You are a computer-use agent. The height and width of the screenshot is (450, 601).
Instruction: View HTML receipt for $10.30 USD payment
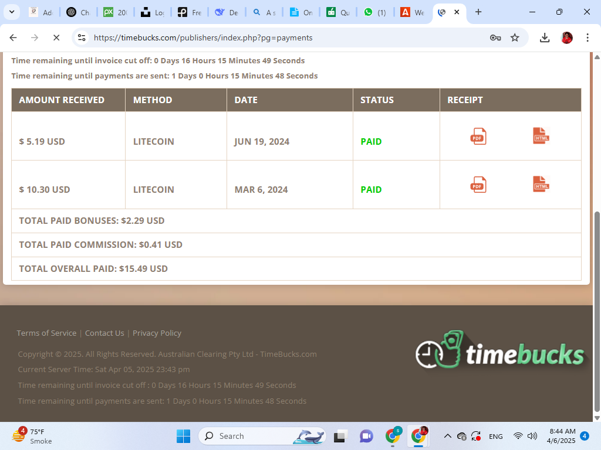point(541,185)
